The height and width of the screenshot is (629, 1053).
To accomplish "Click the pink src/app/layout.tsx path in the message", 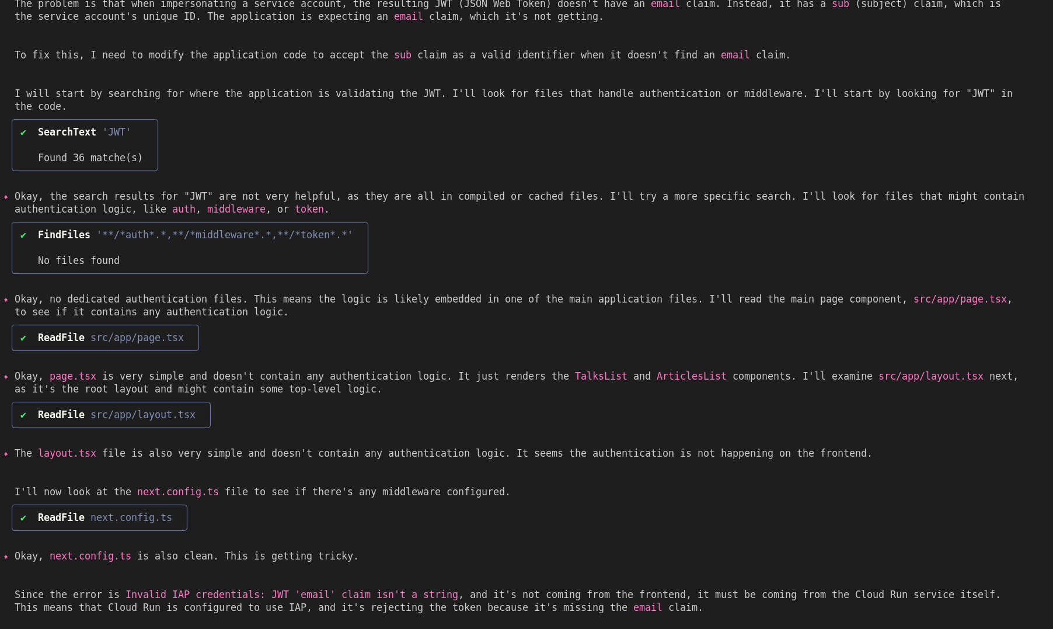I will 930,376.
